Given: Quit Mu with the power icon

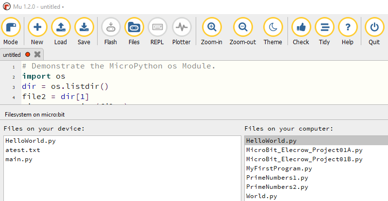Looking at the screenshot, I should click(374, 31).
